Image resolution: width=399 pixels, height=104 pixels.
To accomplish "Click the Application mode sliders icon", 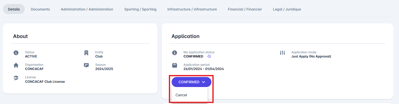I will pyautogui.click(x=282, y=53).
